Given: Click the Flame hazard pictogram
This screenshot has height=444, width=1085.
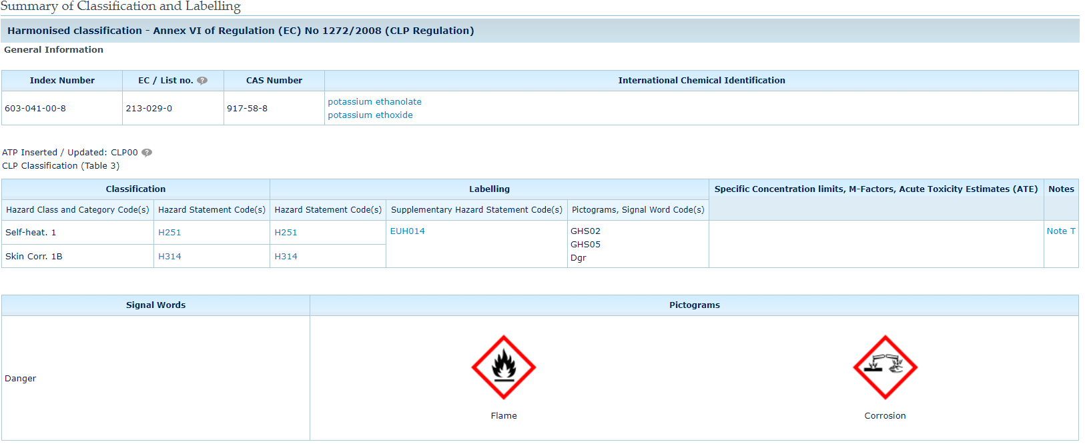Looking at the screenshot, I should pyautogui.click(x=504, y=367).
